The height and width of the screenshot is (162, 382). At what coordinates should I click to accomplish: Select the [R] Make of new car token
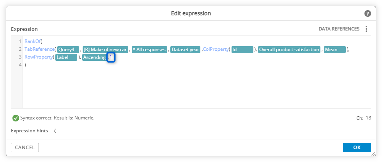(105, 50)
